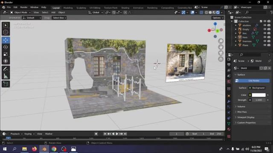Screen dimensions: 273x153
Task: Click the red X axis gizmo
Action: 209,31
